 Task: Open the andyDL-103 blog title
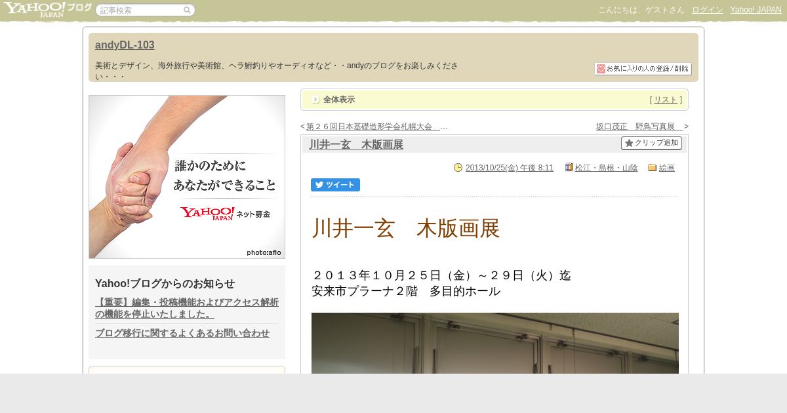click(x=125, y=45)
